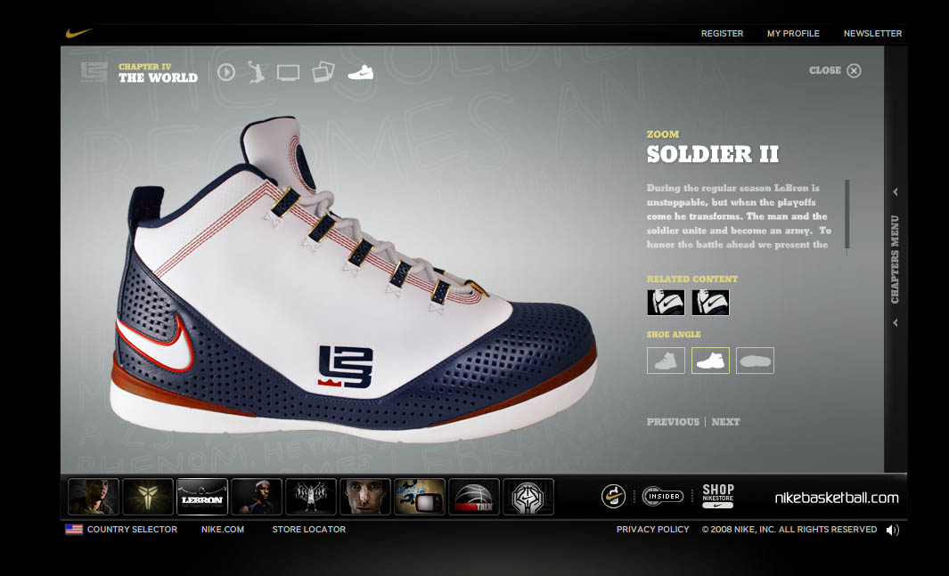Click the play video icon
This screenshot has height=576, width=949.
[226, 72]
